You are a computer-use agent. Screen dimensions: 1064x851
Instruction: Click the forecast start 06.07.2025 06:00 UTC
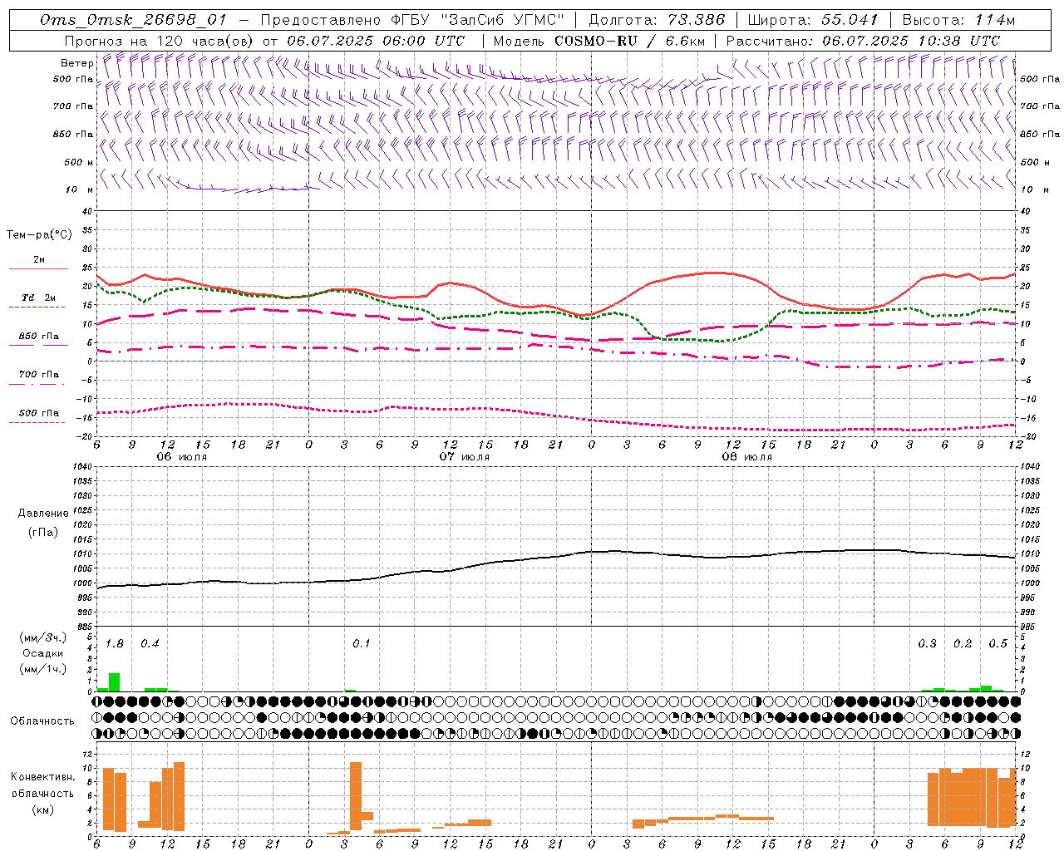[376, 41]
